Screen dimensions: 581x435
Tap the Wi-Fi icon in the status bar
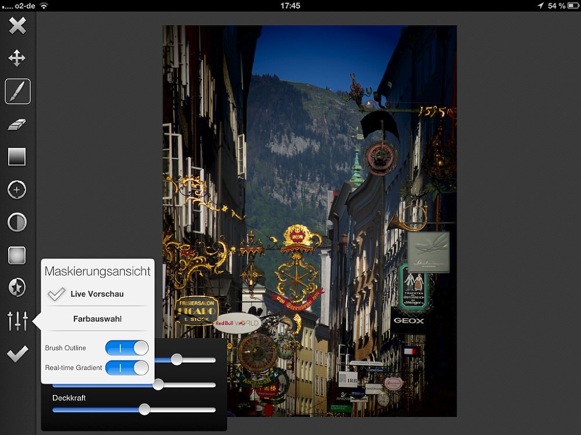point(44,6)
